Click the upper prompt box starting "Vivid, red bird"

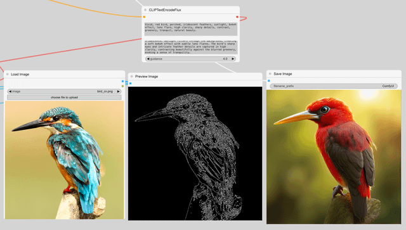[x=190, y=29]
